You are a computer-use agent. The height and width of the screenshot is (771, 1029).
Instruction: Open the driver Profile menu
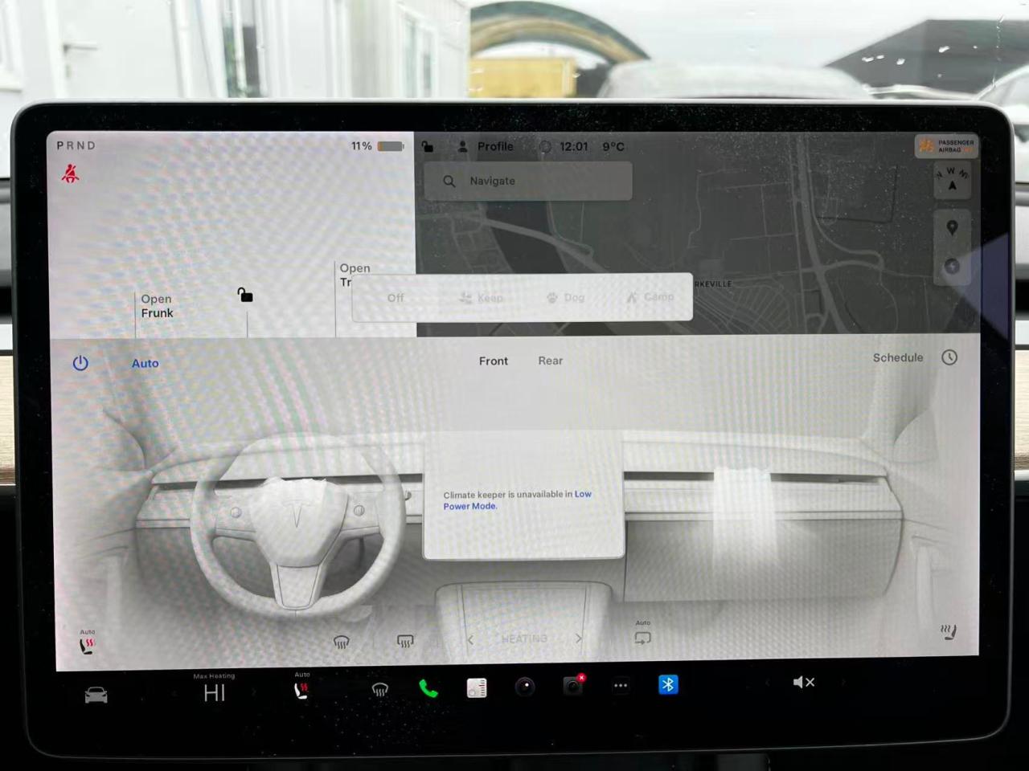[x=486, y=146]
